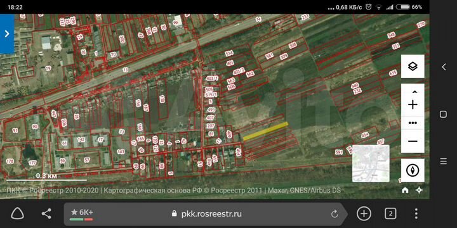
Task: Select parcel labeled 403/2
Action: pos(239,71)
